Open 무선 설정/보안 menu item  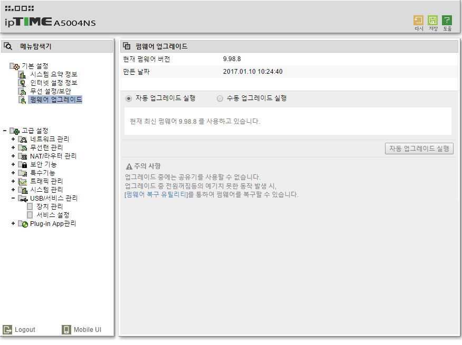[x=51, y=92]
